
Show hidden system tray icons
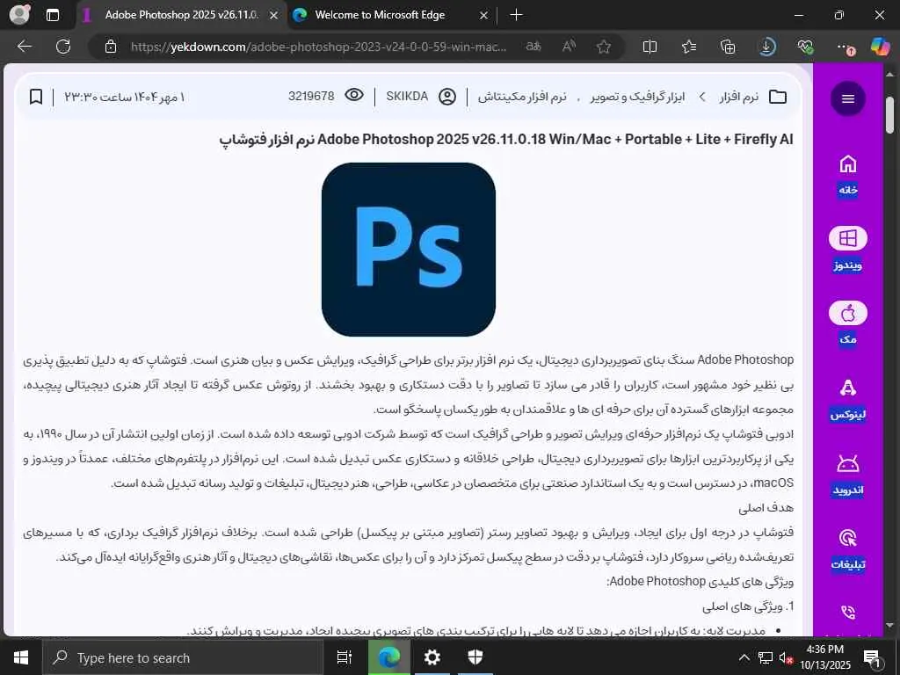744,657
